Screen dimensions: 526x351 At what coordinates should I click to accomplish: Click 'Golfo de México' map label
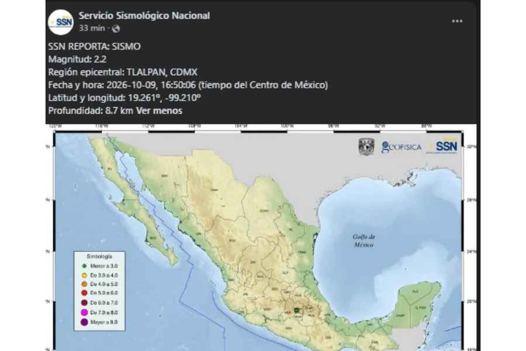364,241
